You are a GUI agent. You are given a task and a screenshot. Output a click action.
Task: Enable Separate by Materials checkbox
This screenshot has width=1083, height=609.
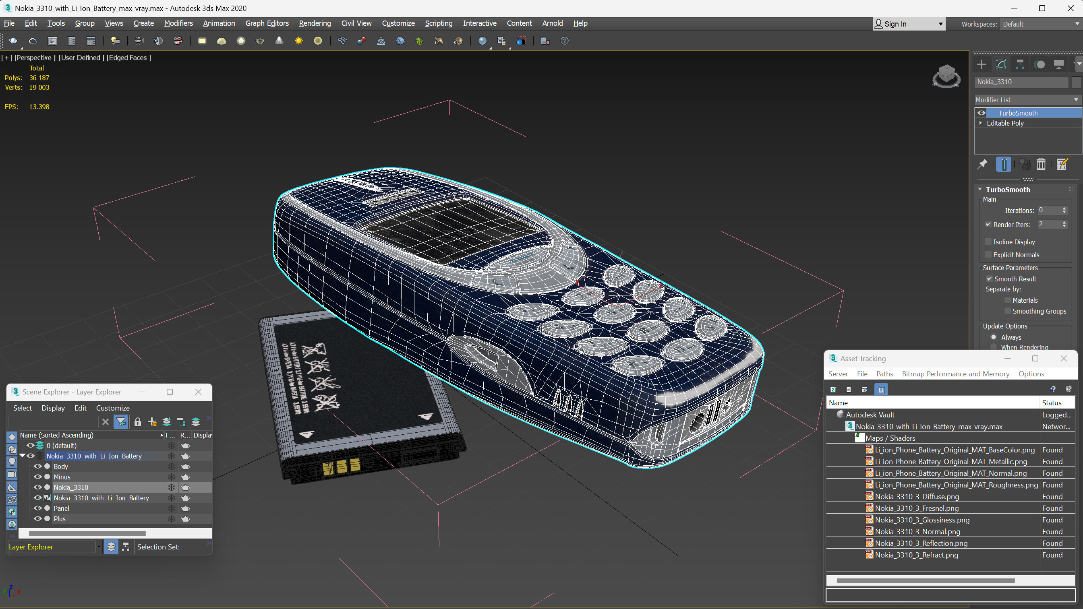point(1007,300)
